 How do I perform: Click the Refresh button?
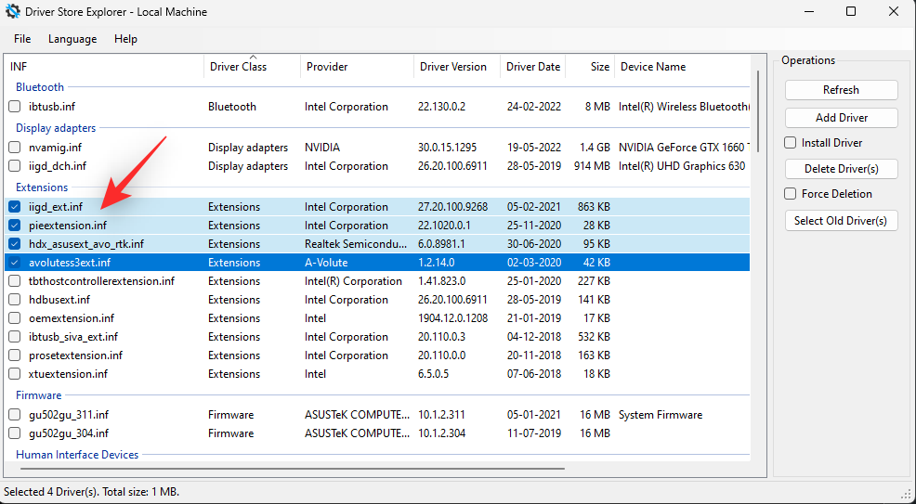842,90
